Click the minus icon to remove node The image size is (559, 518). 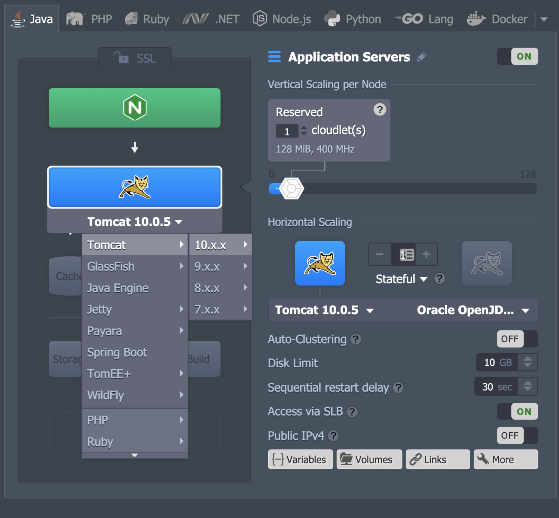(x=380, y=255)
